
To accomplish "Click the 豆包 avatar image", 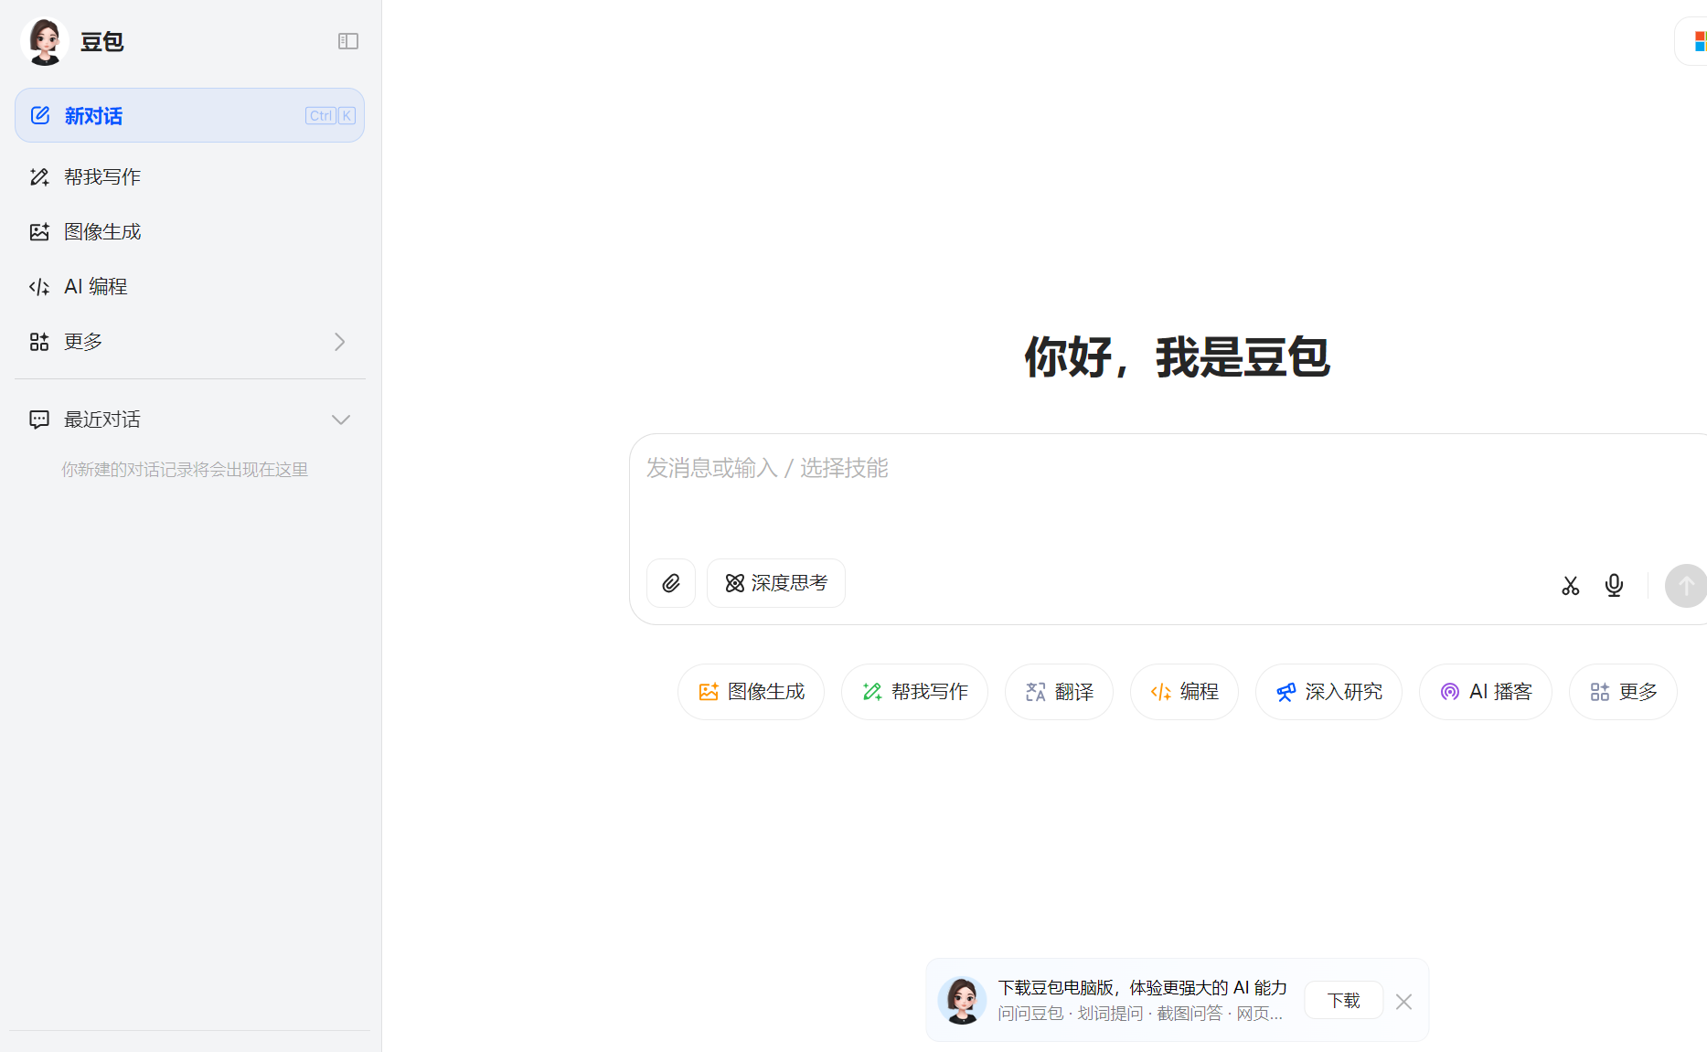I will 44,41.
